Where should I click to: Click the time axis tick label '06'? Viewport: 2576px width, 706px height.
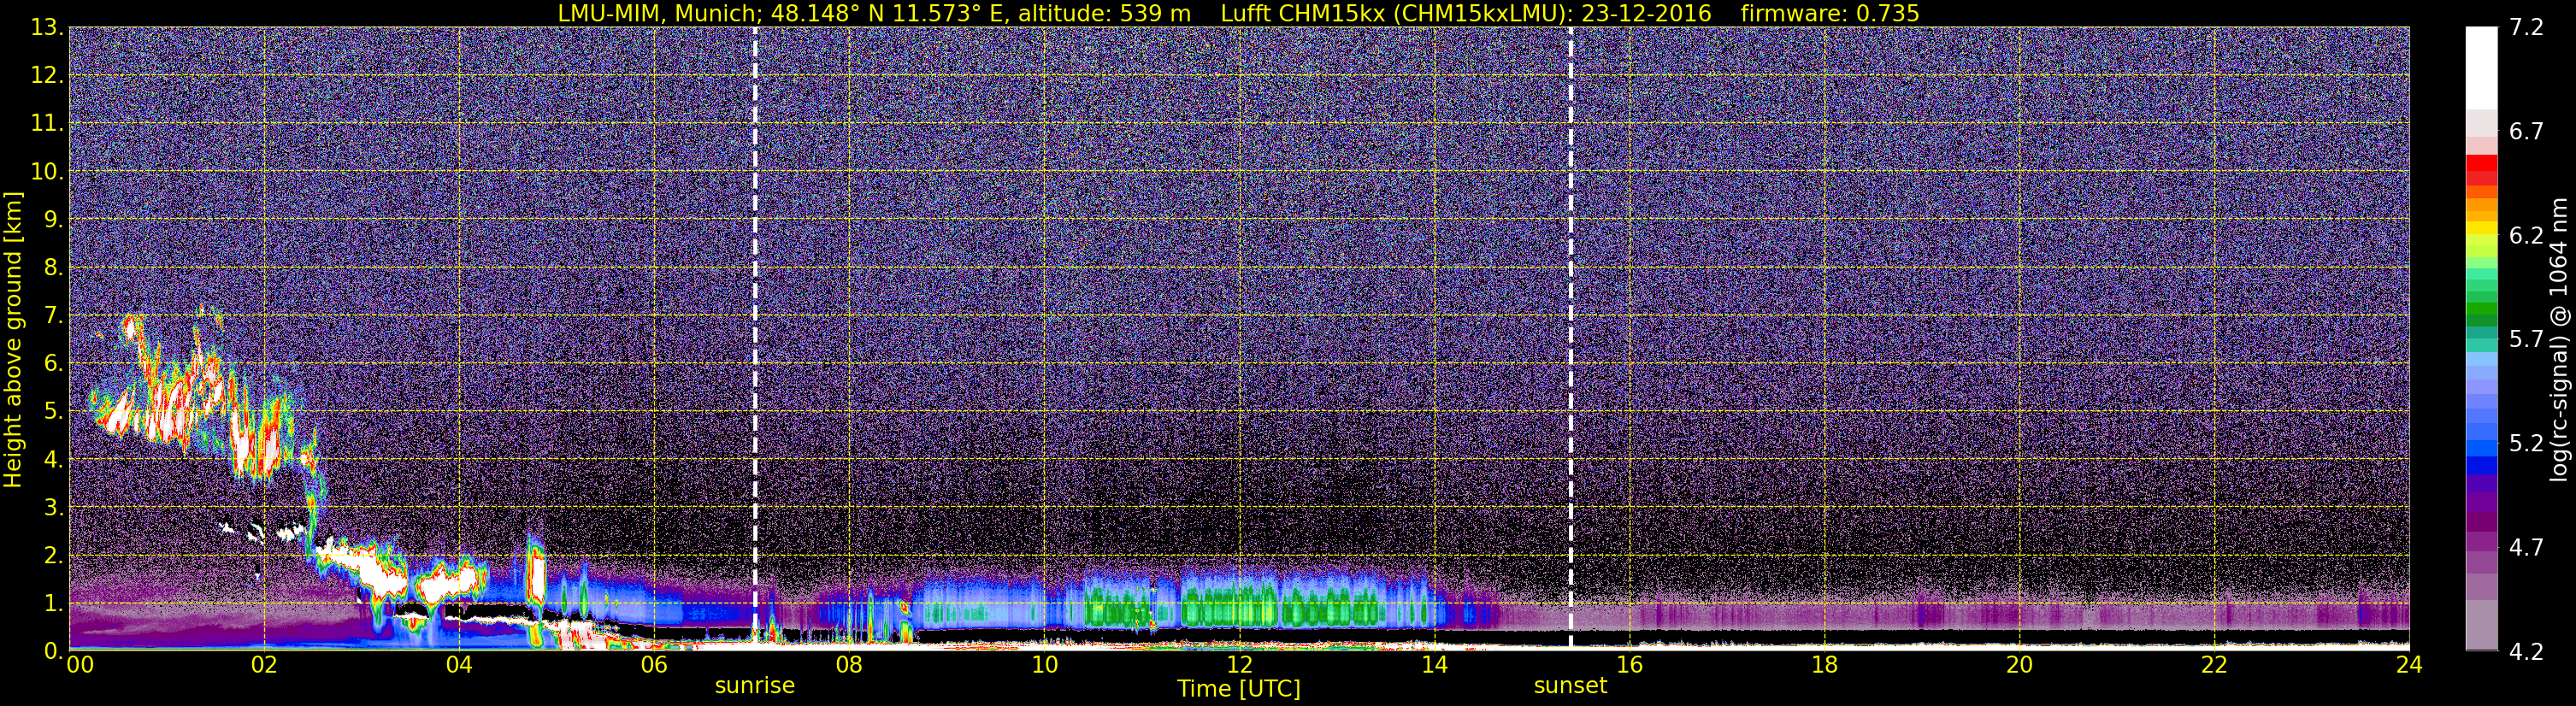[x=653, y=665]
